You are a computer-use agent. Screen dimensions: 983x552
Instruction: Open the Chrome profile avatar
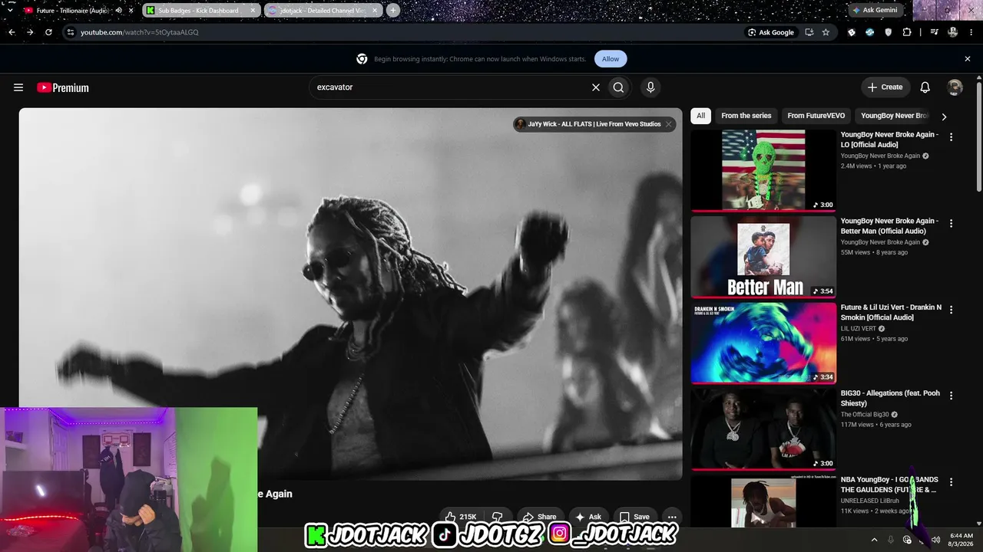click(x=953, y=32)
